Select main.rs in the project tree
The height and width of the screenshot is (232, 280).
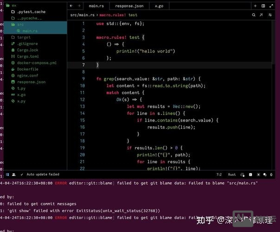tap(35, 31)
